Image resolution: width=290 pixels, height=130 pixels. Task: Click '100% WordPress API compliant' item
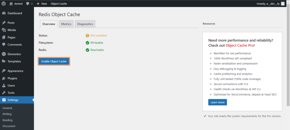[233, 58]
